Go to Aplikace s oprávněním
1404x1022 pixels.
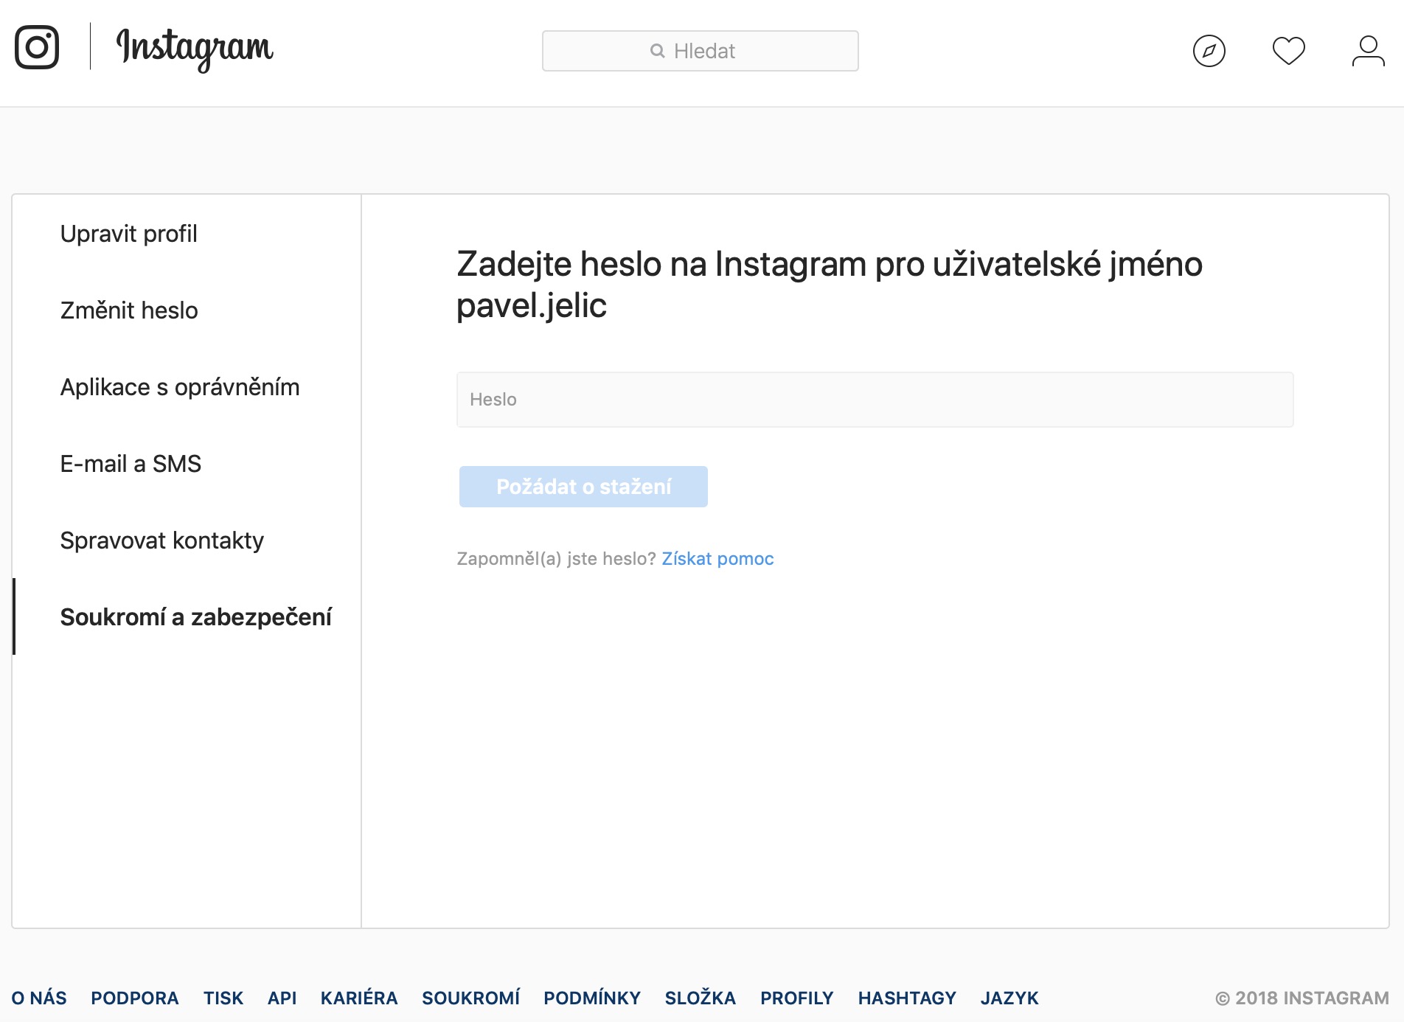point(180,387)
